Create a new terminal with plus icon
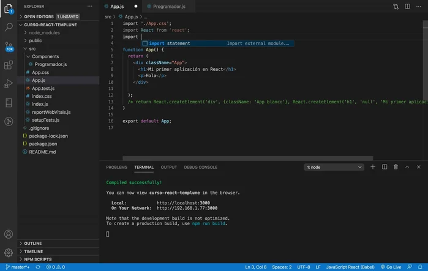428x271 pixels. (373, 167)
